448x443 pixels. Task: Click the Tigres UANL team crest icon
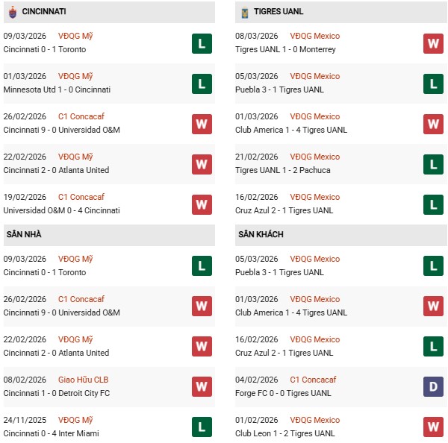tap(244, 12)
